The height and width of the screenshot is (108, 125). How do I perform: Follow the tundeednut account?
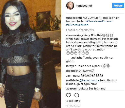[x=118, y=6]
